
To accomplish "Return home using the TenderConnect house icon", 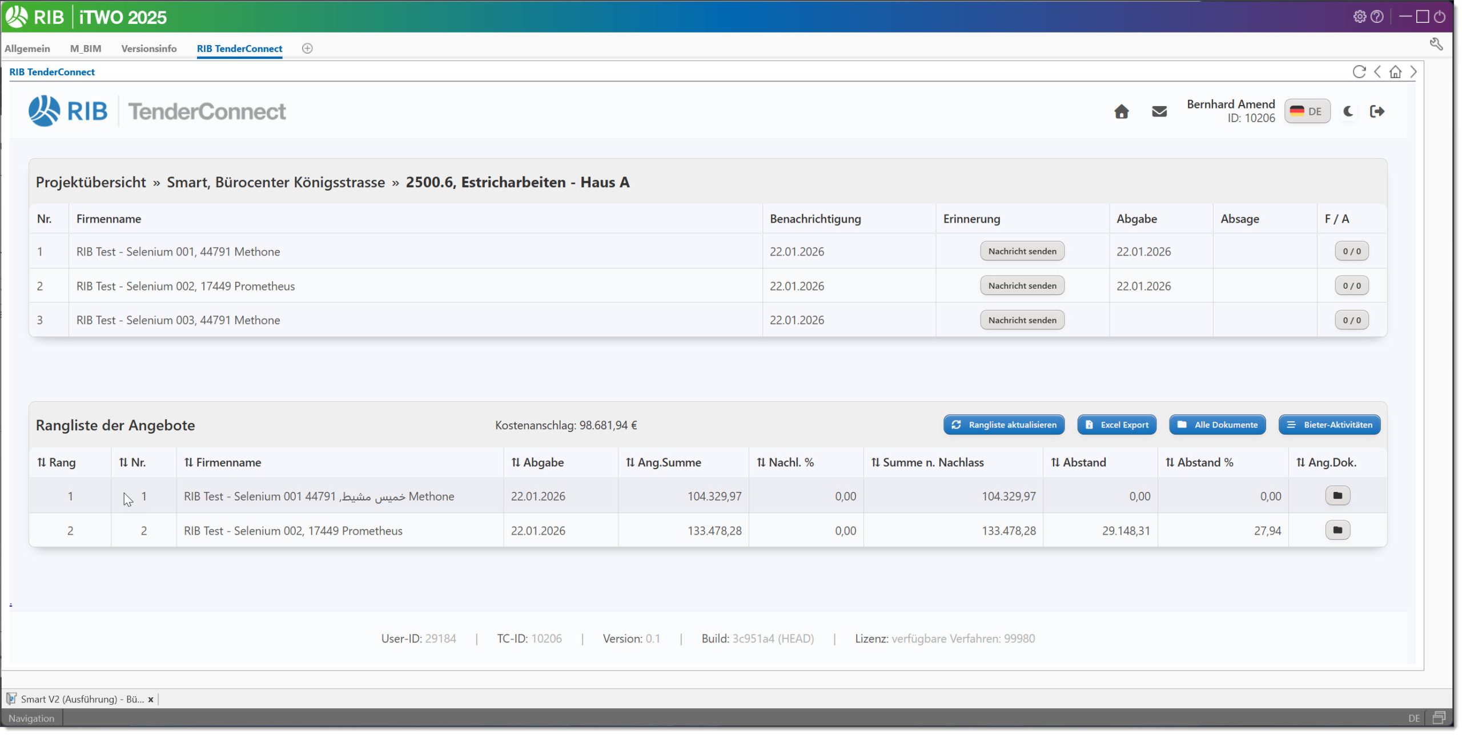I will [x=1120, y=111].
